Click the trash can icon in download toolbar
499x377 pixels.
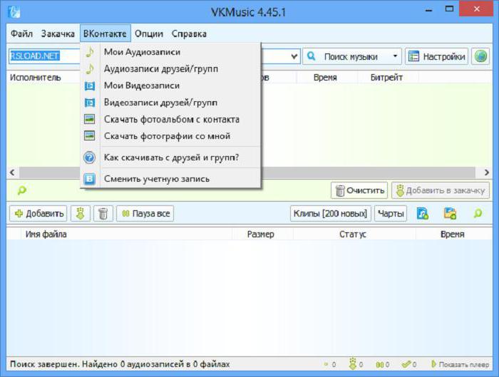pos(103,214)
